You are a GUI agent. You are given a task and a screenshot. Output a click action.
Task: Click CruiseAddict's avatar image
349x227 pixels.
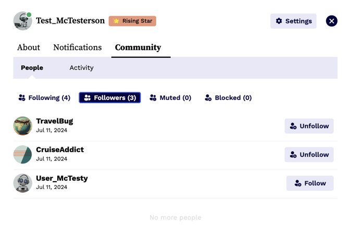[x=22, y=155]
